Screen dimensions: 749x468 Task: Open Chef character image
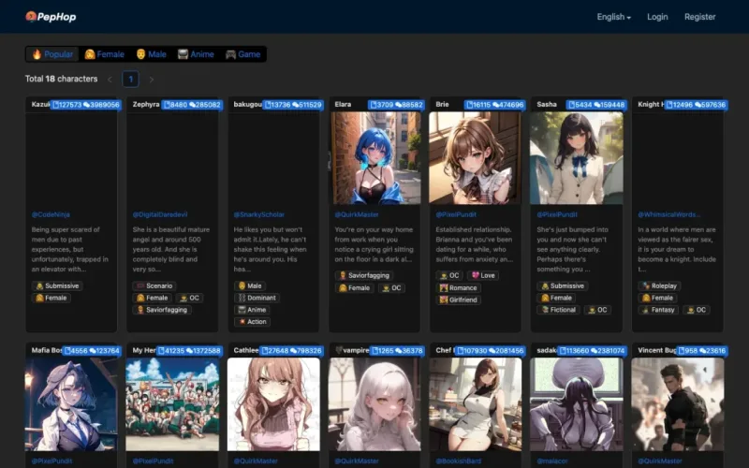476,404
